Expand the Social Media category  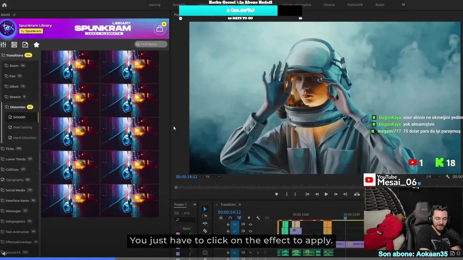point(16,190)
